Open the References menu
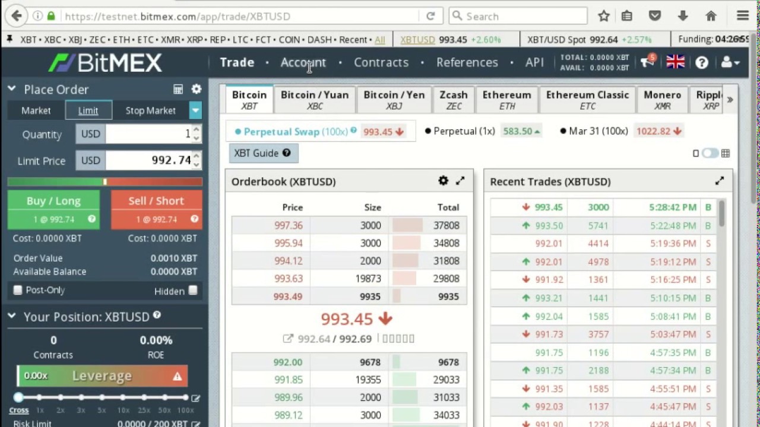Screen dimensions: 760x427 coord(467,62)
